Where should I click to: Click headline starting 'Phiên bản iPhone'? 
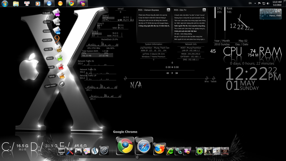[x=153, y=15]
